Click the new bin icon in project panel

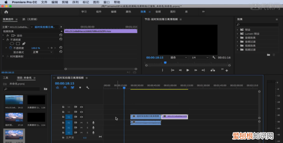coord(46,89)
